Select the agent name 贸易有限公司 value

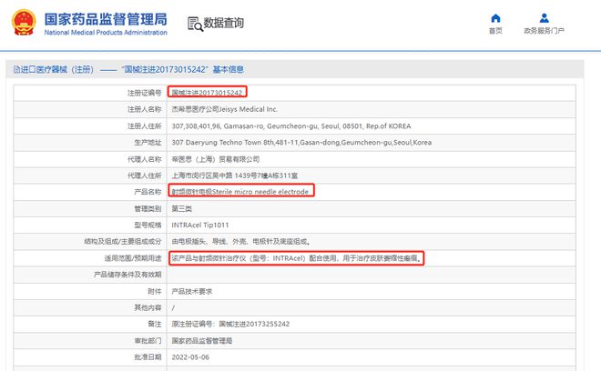(216, 159)
